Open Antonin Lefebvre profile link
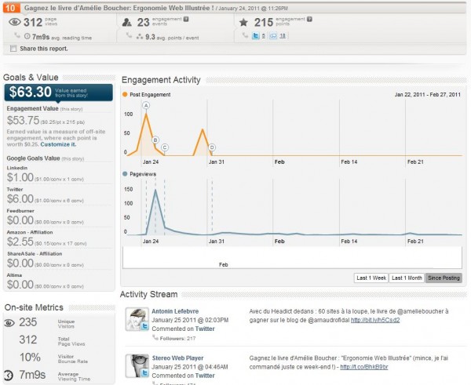The width and height of the screenshot is (471, 385). [x=175, y=311]
